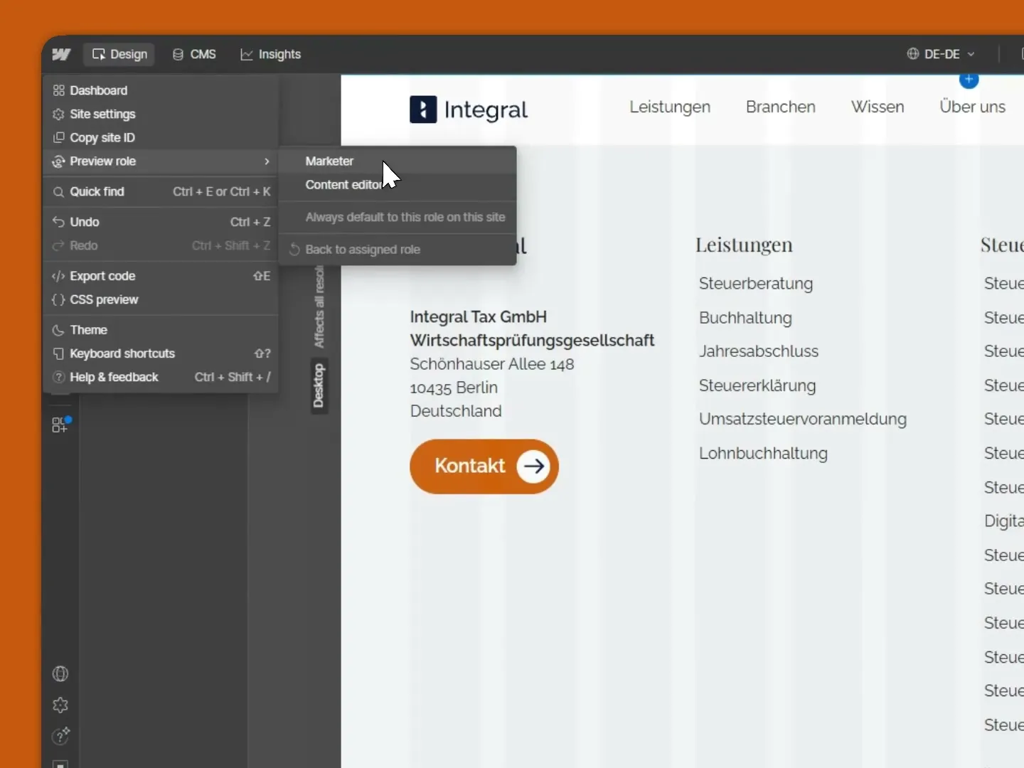The width and height of the screenshot is (1024, 768).
Task: Open the Insights tab
Action: (270, 54)
